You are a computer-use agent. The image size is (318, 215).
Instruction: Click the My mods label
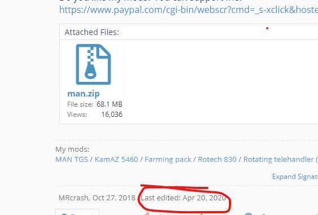[x=72, y=149]
